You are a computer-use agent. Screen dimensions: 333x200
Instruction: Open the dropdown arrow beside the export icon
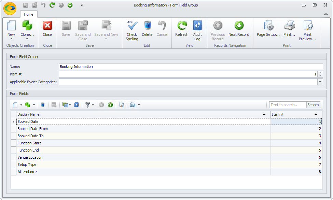(139, 105)
